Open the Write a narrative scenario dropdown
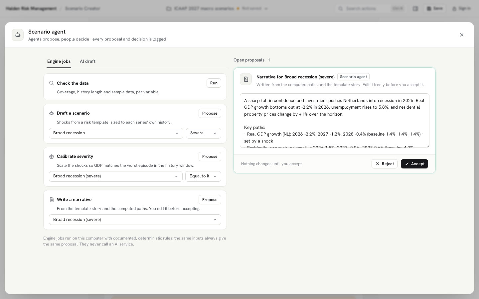Screen dimensions: 479x299 (135, 220)
